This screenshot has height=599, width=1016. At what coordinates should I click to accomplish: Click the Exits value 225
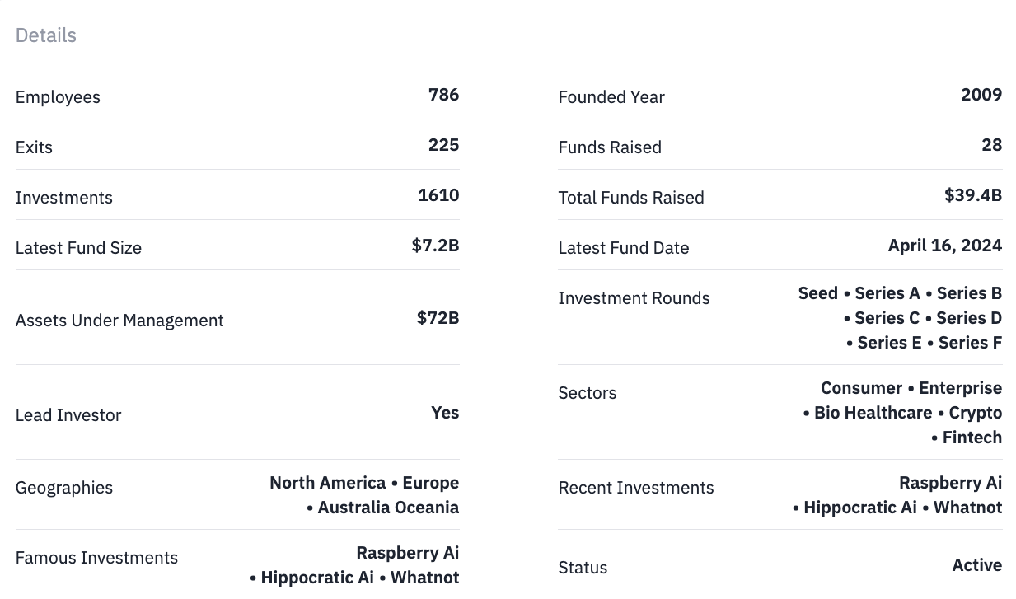tap(443, 145)
